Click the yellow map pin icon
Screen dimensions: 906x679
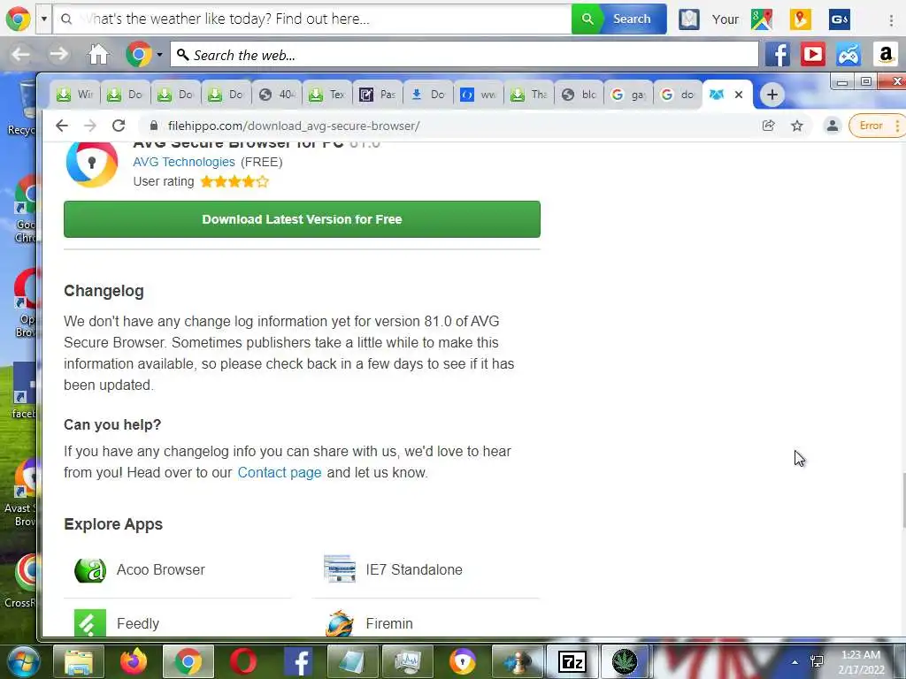click(800, 19)
